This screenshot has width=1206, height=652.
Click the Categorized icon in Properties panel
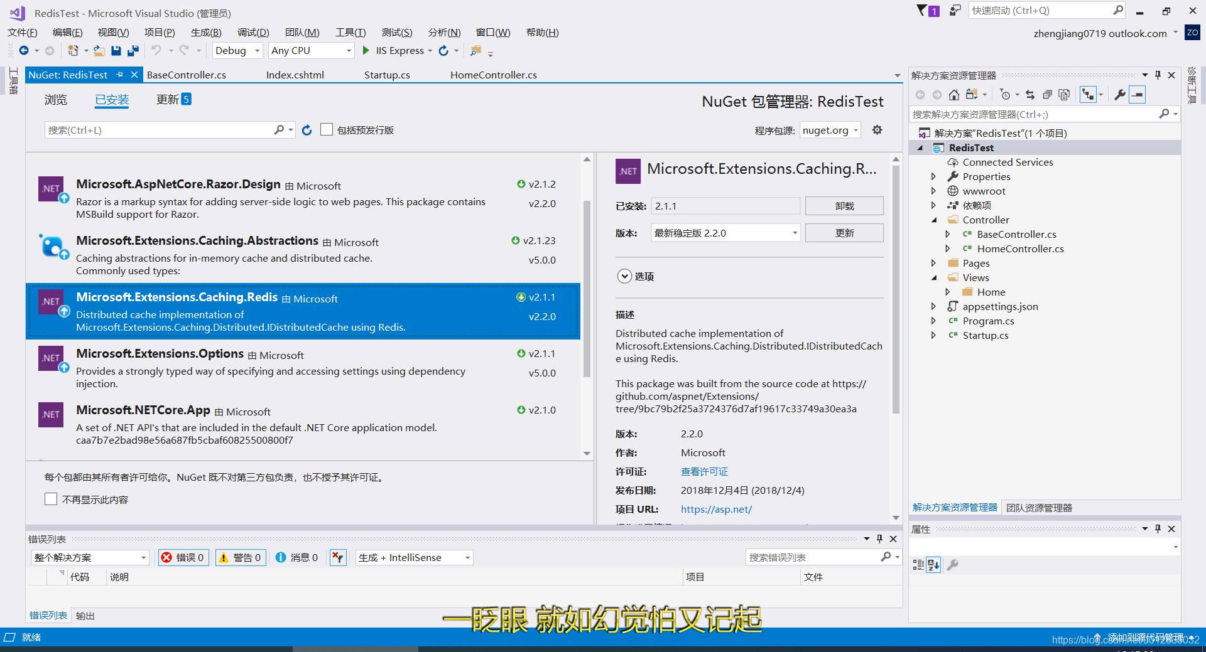tap(918, 565)
